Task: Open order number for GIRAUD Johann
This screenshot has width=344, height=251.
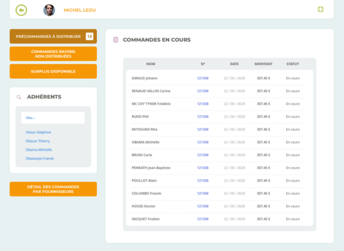Action: [x=203, y=78]
